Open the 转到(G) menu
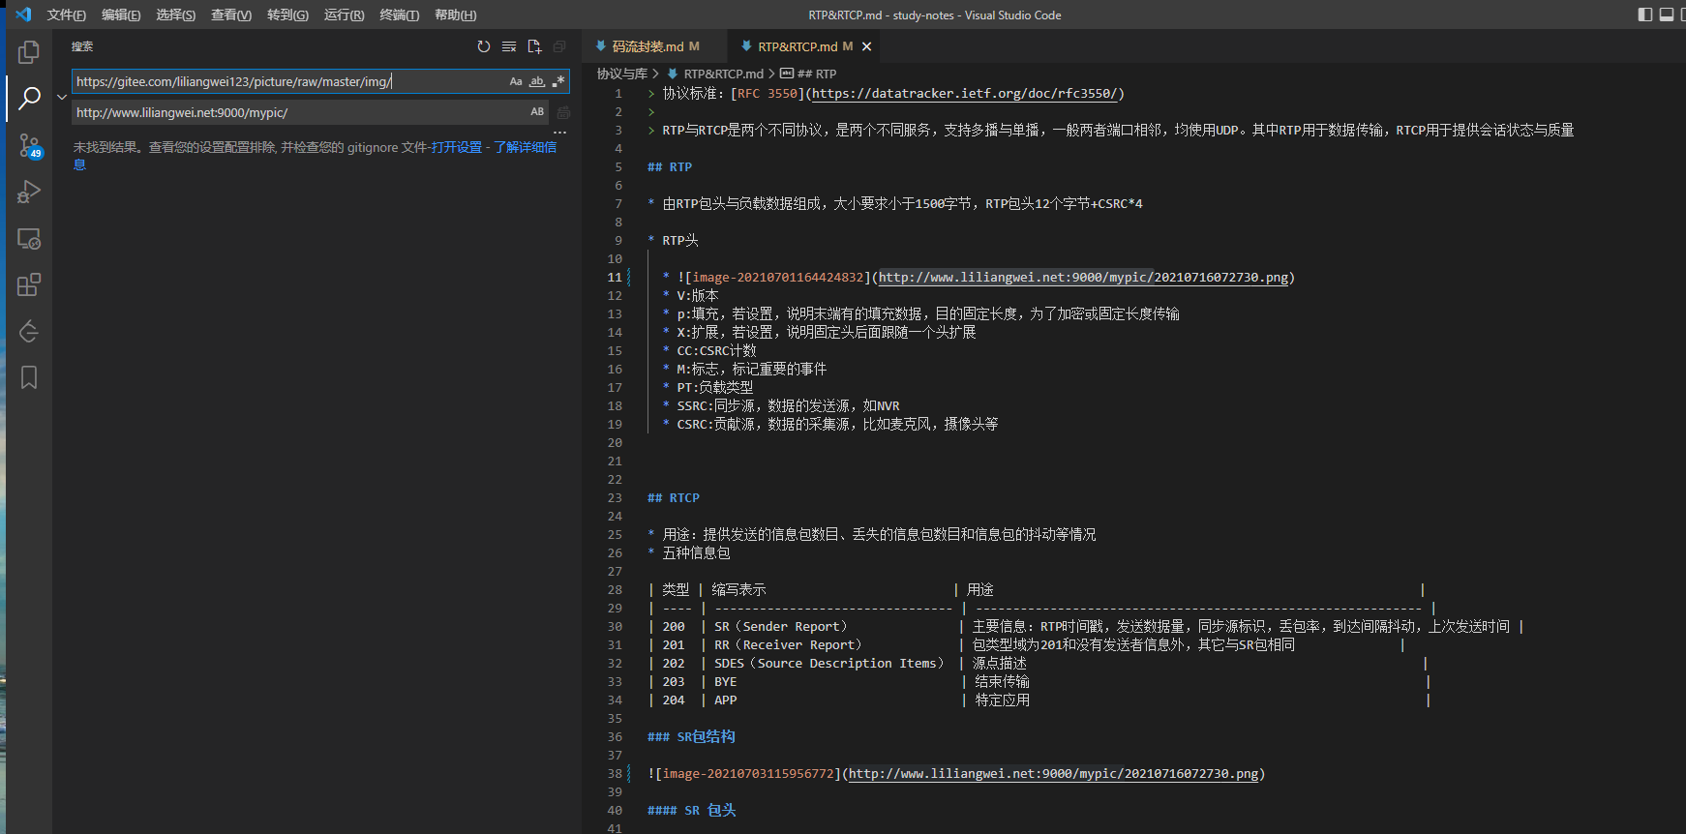The height and width of the screenshot is (834, 1686). (287, 15)
